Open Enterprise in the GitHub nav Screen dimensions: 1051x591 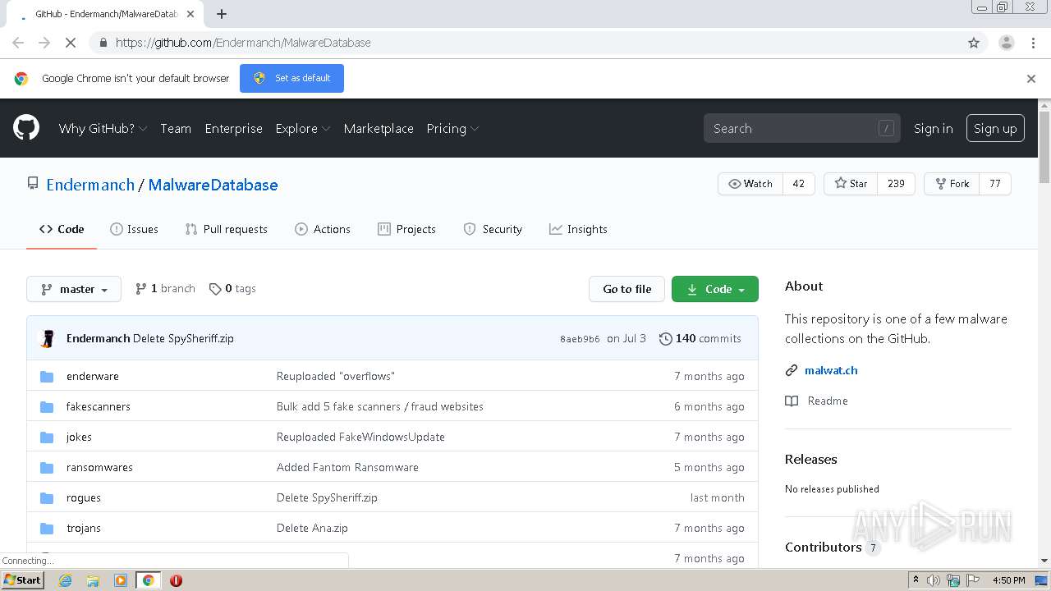tap(234, 129)
